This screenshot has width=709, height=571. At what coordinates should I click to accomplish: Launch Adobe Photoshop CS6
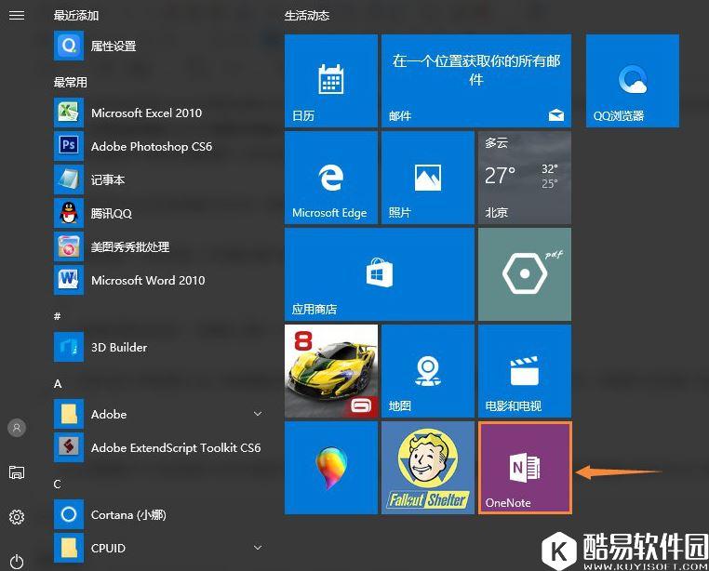click(x=158, y=146)
